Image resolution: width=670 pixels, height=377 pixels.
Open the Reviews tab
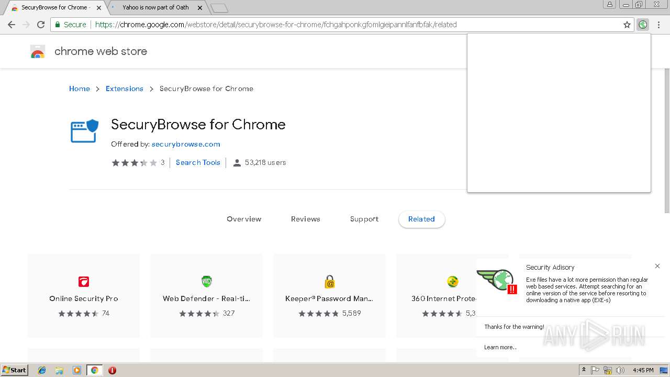(x=306, y=219)
